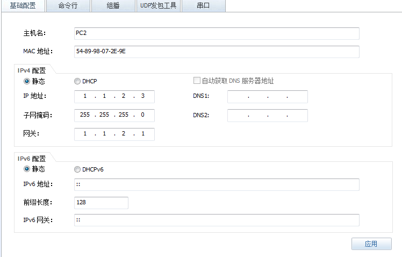Open the 命令行 tab
Image resolution: width=402 pixels, height=257 pixels.
pos(68,5)
